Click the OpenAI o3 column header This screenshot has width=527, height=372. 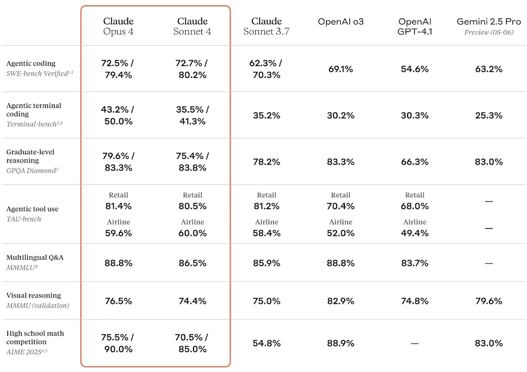[x=341, y=22]
